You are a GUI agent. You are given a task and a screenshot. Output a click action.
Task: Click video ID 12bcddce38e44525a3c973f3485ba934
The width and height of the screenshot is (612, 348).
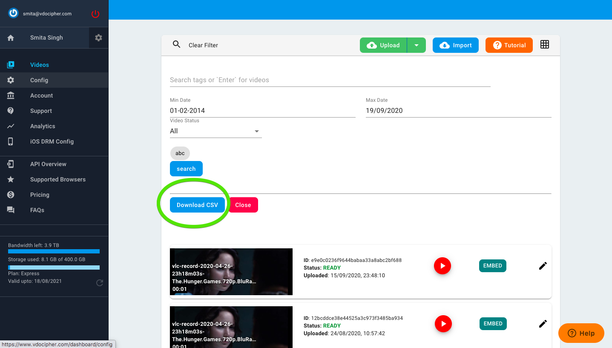[x=357, y=318]
